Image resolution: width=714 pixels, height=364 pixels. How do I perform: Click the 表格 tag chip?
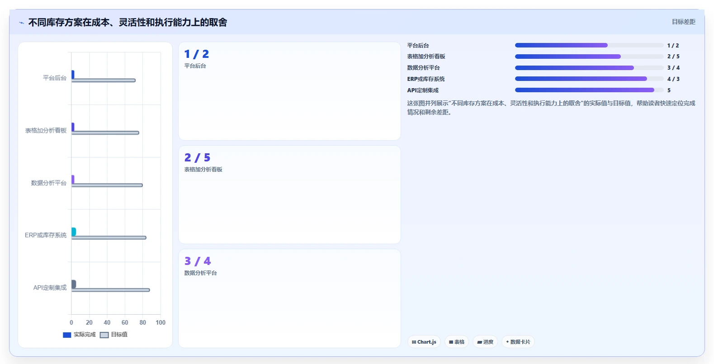pos(457,342)
